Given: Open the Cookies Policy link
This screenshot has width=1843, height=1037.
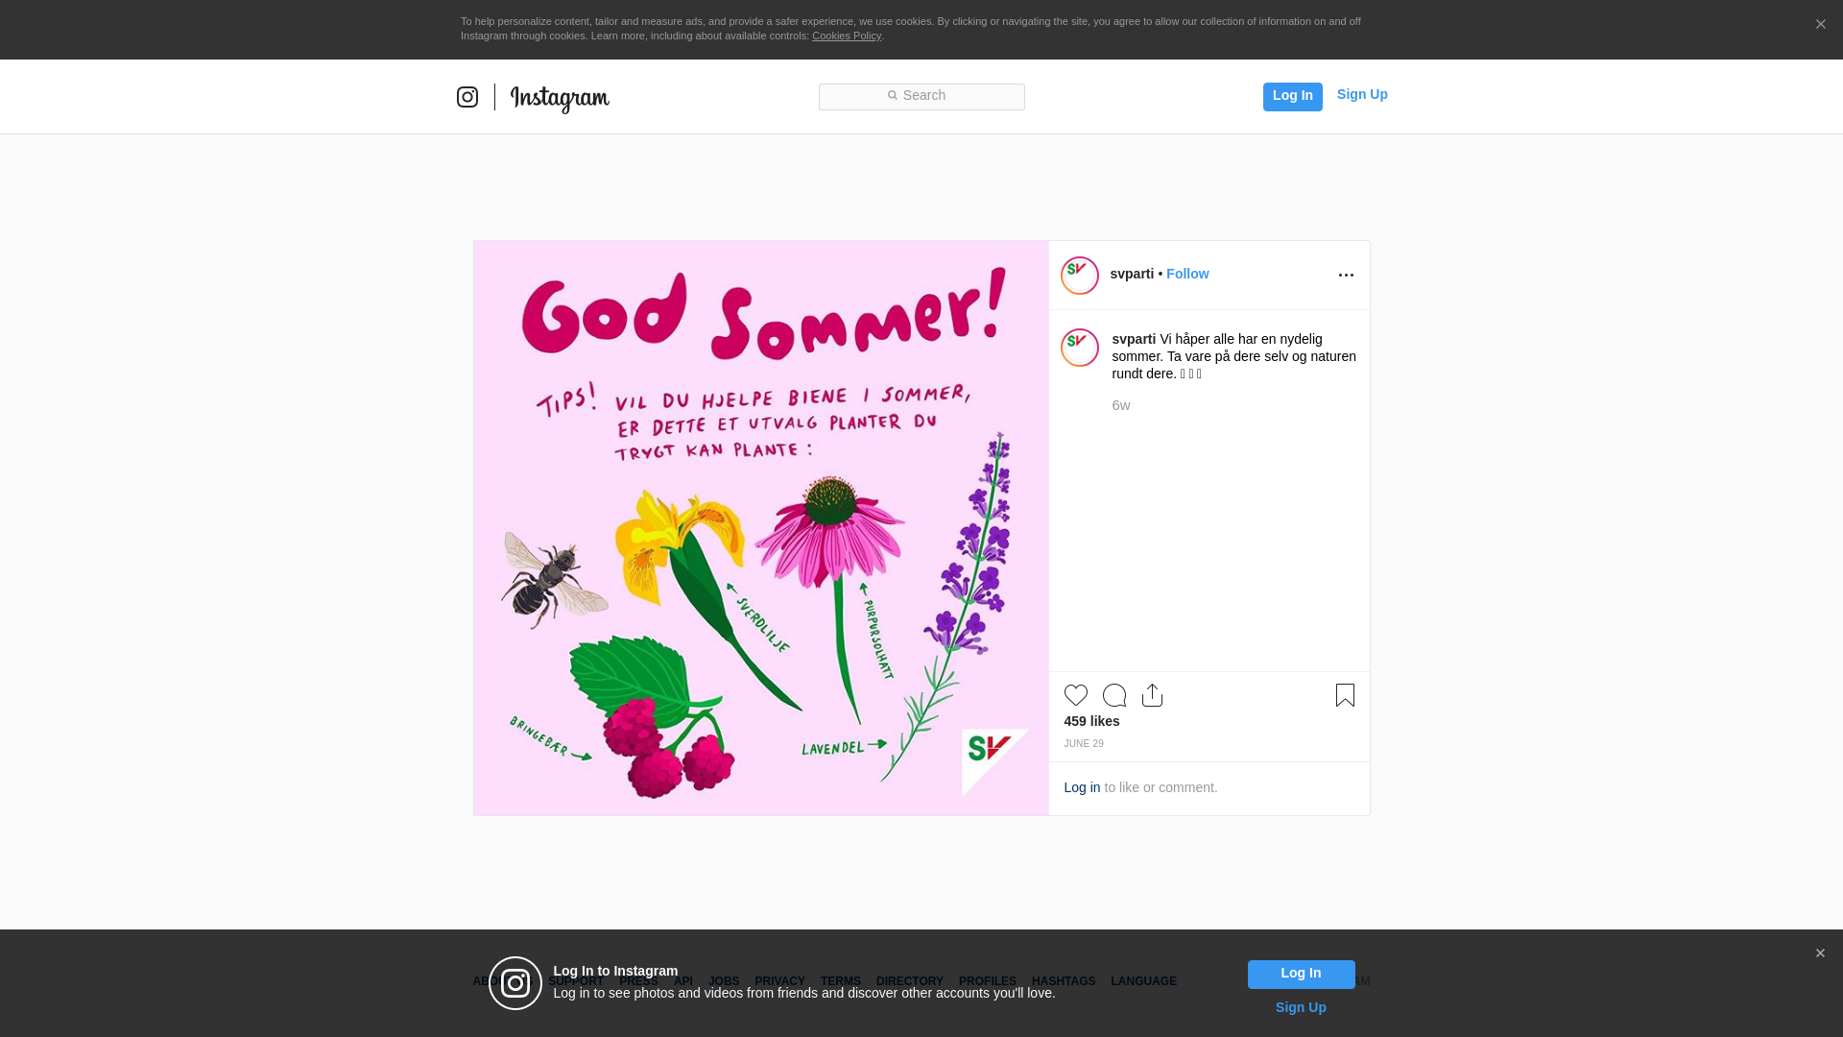Looking at the screenshot, I should (847, 36).
